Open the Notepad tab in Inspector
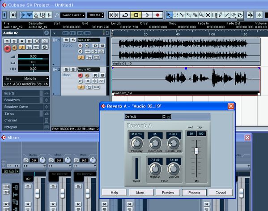Viewport: 268px width, 211px height. pyautogui.click(x=23, y=127)
